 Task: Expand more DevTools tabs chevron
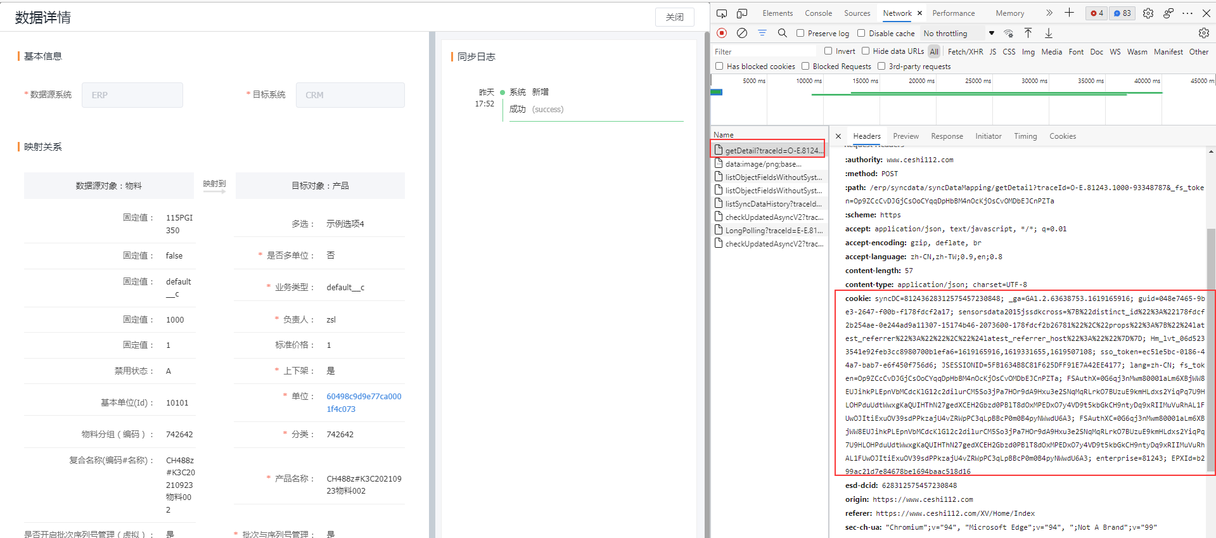pyautogui.click(x=1049, y=13)
